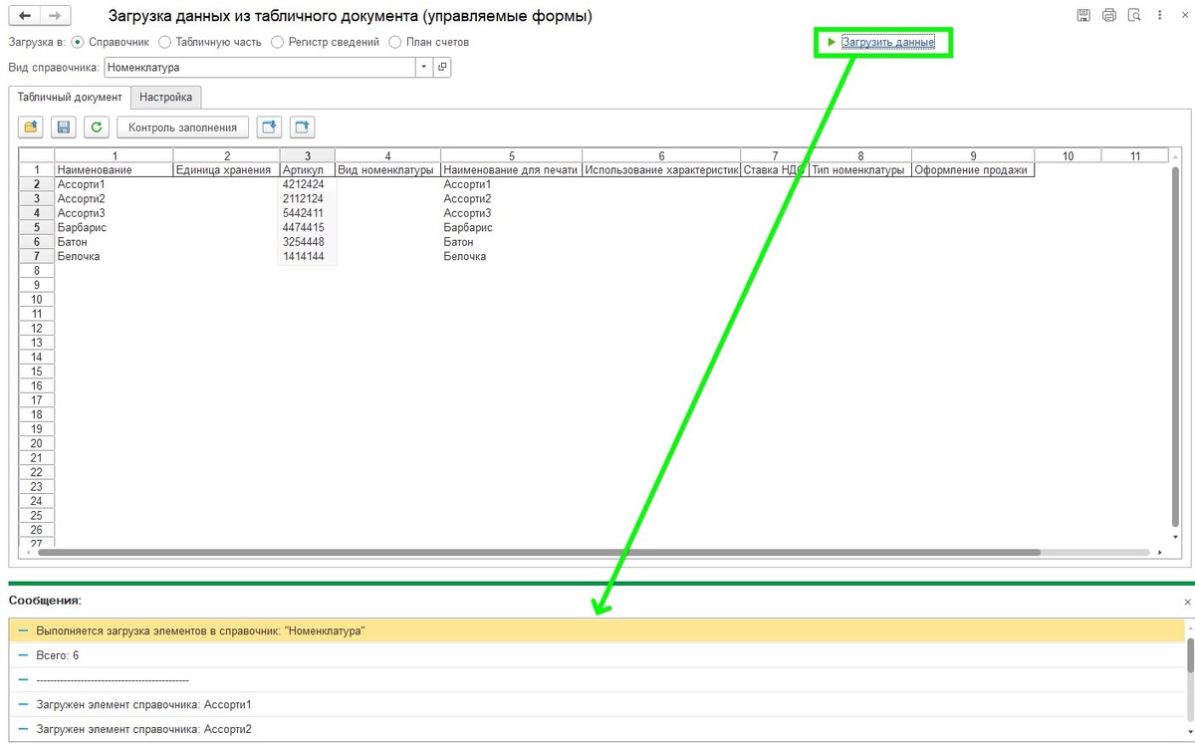
Task: Select article cell 3254448
Action: coord(307,242)
